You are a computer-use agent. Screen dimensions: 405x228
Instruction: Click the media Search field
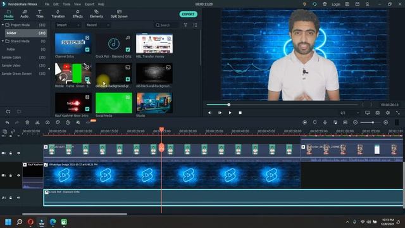pos(166,25)
